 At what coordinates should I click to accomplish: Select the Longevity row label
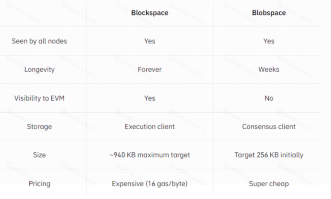39,70
